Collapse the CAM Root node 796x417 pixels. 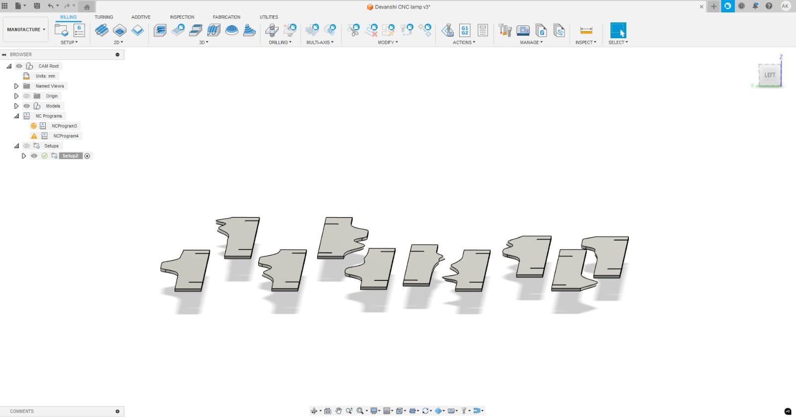point(9,66)
